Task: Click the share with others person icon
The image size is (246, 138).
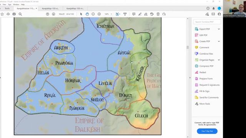Action: [219, 14]
